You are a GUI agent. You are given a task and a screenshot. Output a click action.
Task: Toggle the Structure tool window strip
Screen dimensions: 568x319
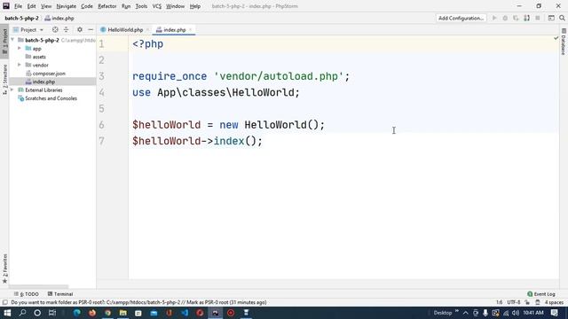[x=4, y=80]
